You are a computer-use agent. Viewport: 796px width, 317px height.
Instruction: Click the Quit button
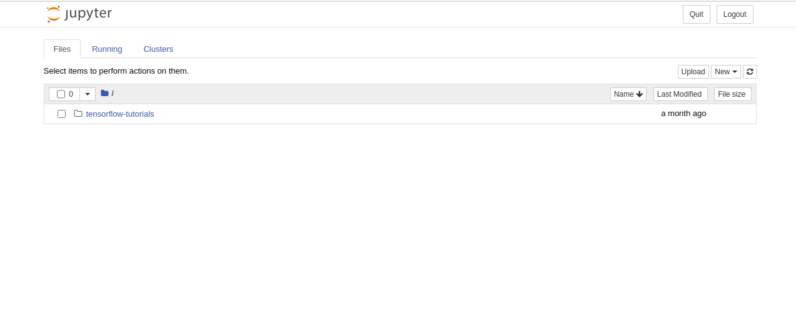pos(697,14)
